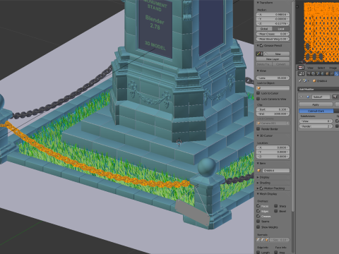The image size is (339, 254).
Task: Switch transform orientation to Global
Action: coord(264,29)
